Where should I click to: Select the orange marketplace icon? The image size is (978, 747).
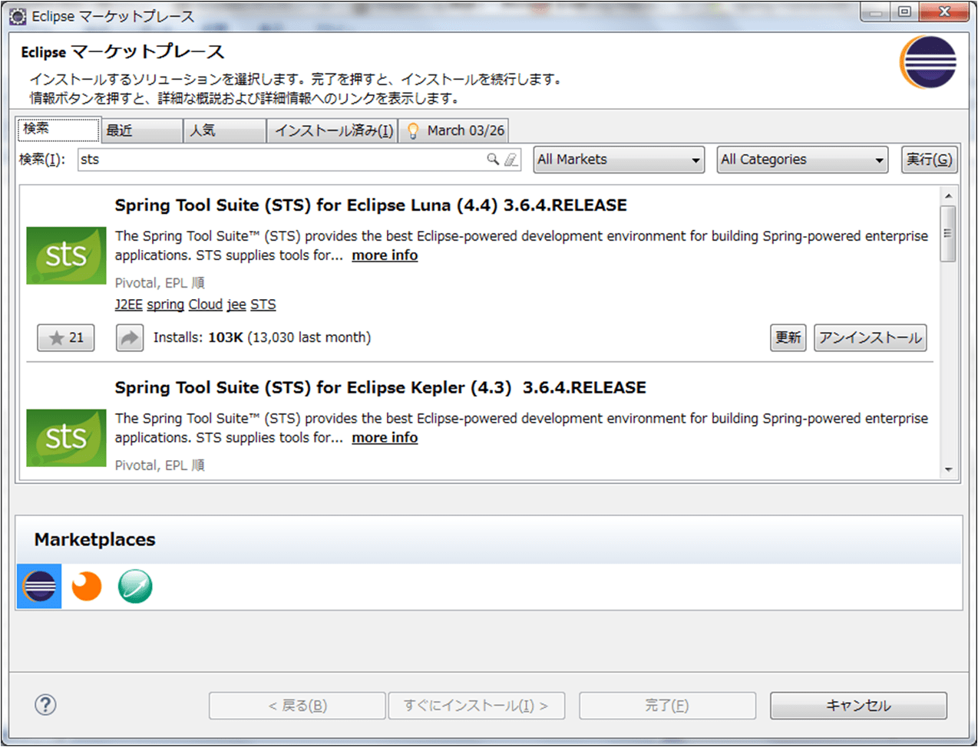click(x=87, y=586)
